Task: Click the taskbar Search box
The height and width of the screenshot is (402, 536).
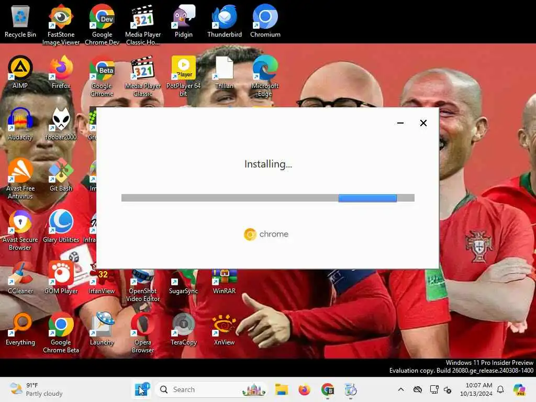Action: tap(211, 389)
